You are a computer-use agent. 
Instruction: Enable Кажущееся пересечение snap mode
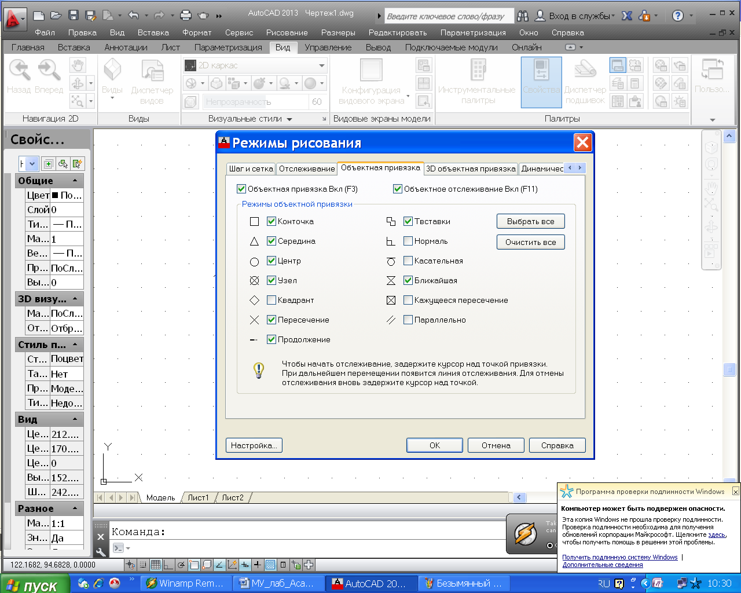pyautogui.click(x=408, y=300)
